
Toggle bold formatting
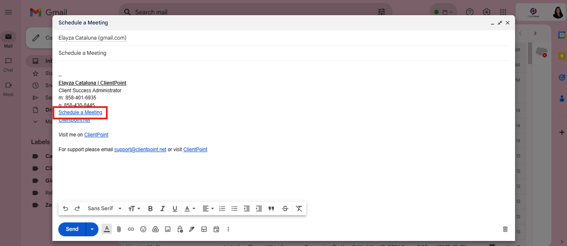[150, 209]
